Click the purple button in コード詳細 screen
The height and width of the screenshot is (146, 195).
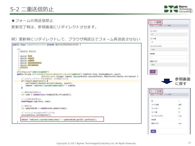(153, 131)
